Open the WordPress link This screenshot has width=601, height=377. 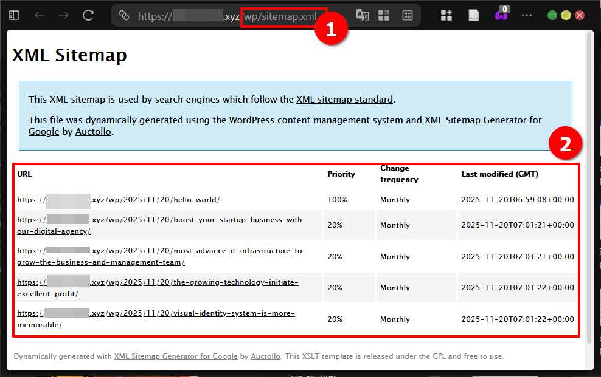pos(252,120)
